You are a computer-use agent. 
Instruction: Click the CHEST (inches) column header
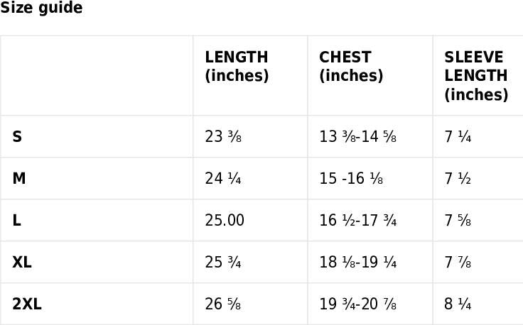(x=351, y=67)
